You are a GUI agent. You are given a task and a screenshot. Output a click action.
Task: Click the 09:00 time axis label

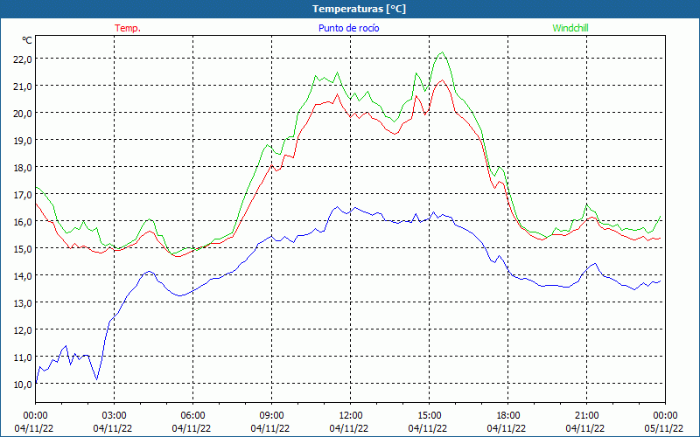point(271,415)
